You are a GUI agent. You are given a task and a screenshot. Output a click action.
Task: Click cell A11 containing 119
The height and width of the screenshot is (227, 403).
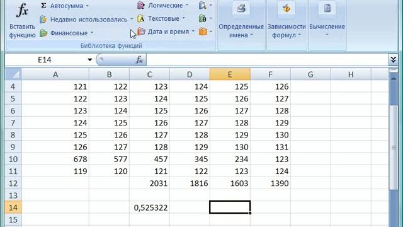tap(55, 171)
